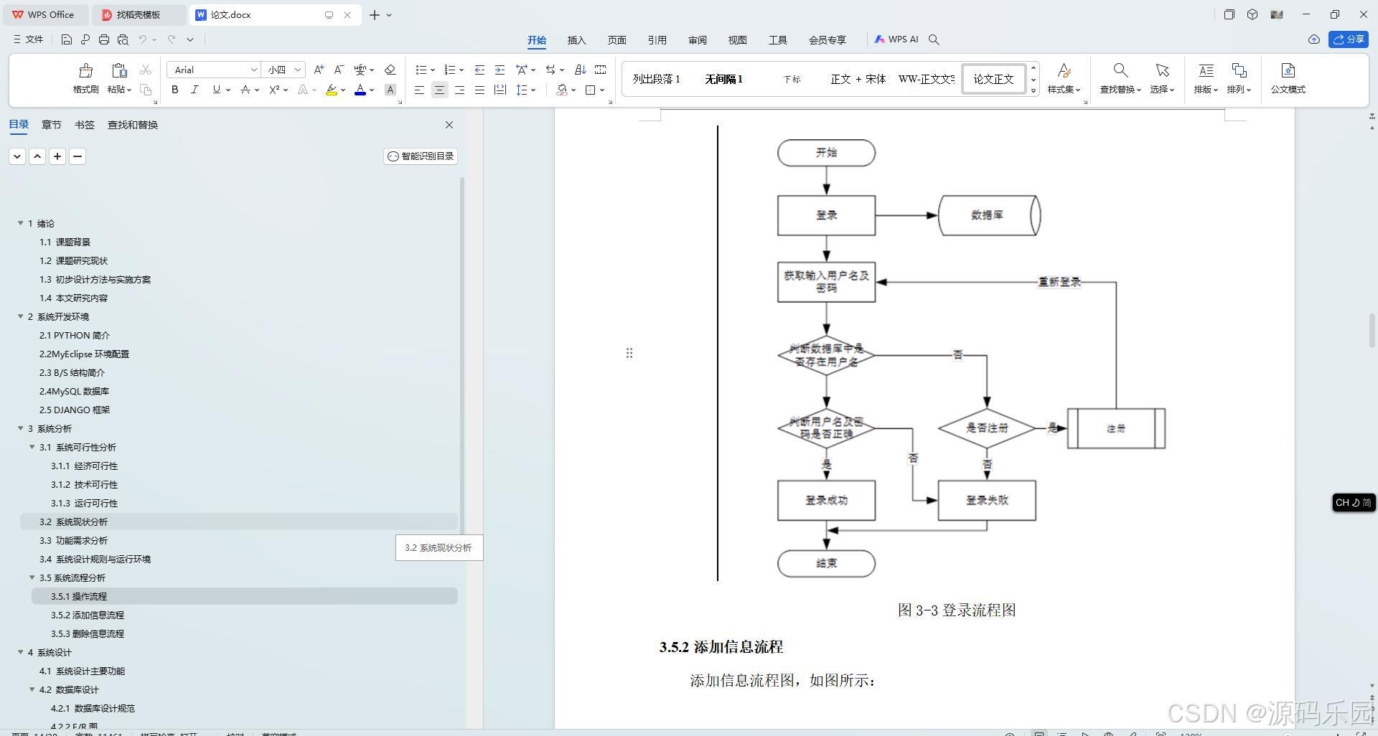The height and width of the screenshot is (736, 1378).
Task: Click the clear formatting eraser icon
Action: coord(390,70)
